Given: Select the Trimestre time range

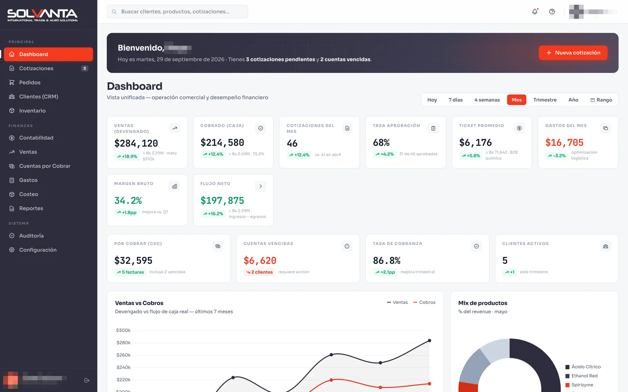Looking at the screenshot, I should click(545, 100).
